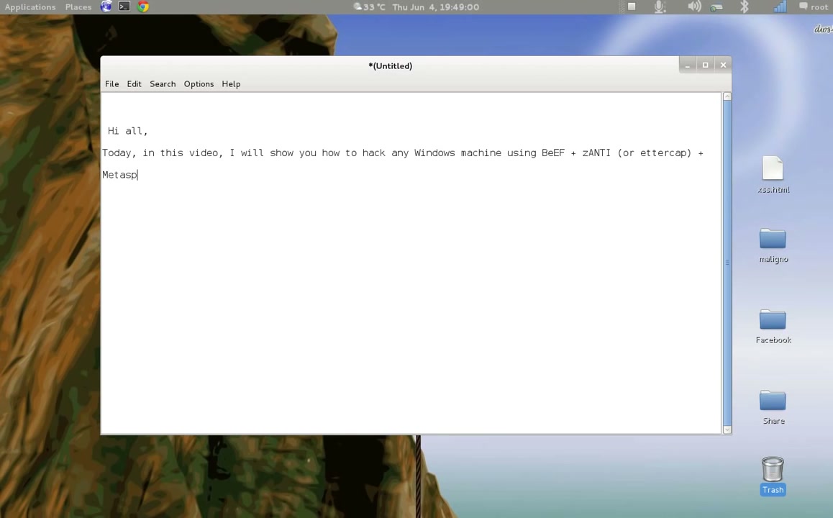Open the Options menu
Image resolution: width=833 pixels, height=518 pixels.
(x=199, y=84)
